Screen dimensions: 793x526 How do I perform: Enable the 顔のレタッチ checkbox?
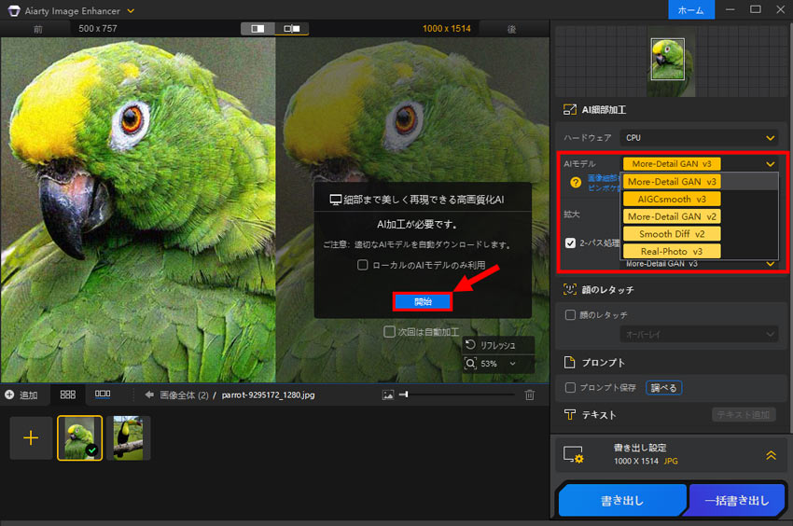(x=570, y=315)
